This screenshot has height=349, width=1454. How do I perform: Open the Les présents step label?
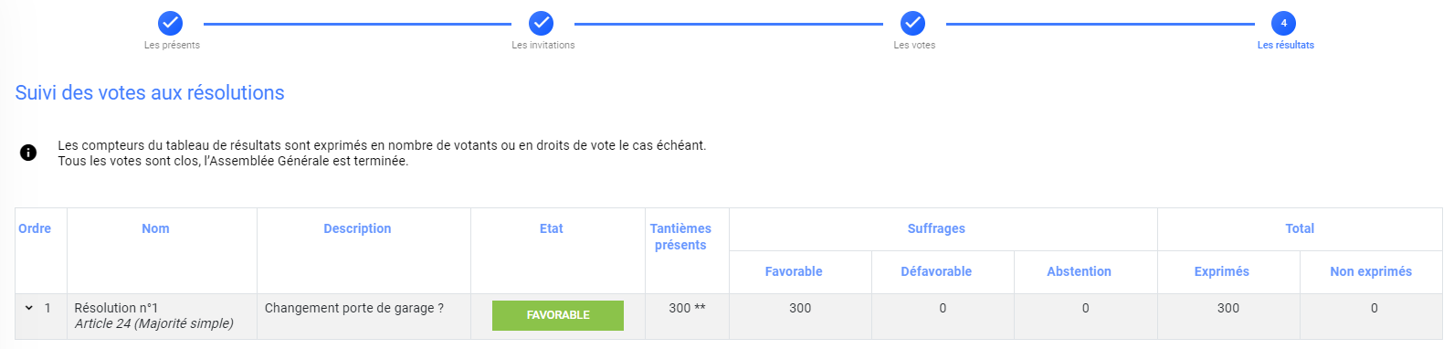pyautogui.click(x=172, y=45)
